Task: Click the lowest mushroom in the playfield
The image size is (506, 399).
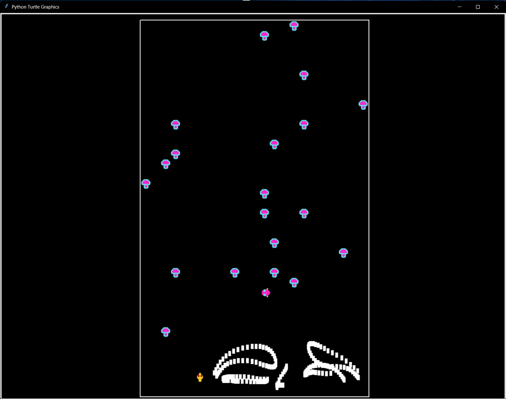Action: tap(166, 332)
